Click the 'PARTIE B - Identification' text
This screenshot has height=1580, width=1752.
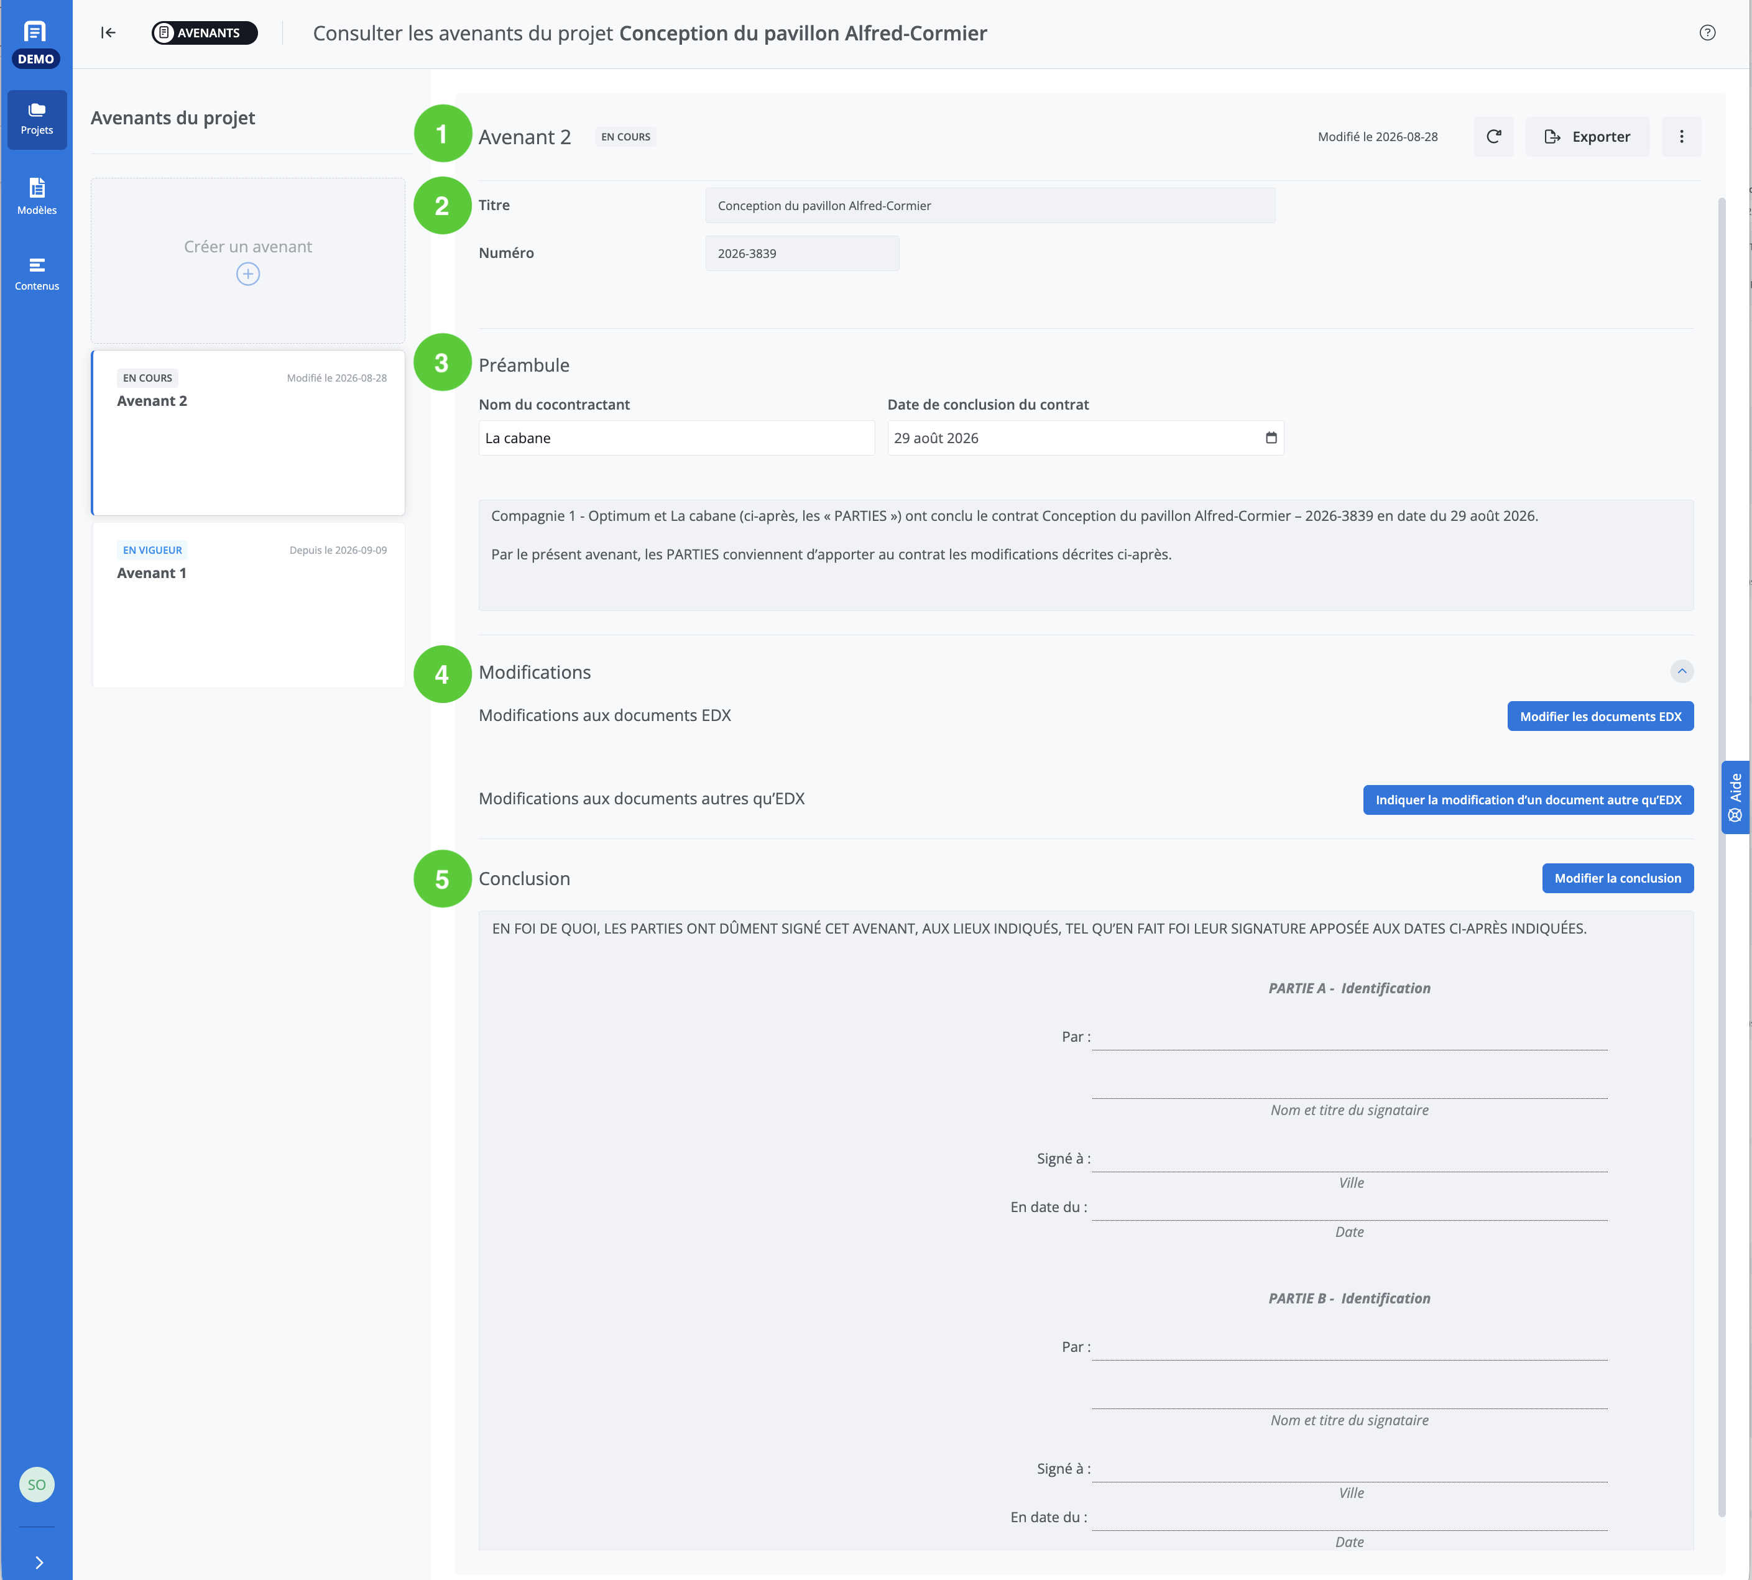coord(1349,1298)
